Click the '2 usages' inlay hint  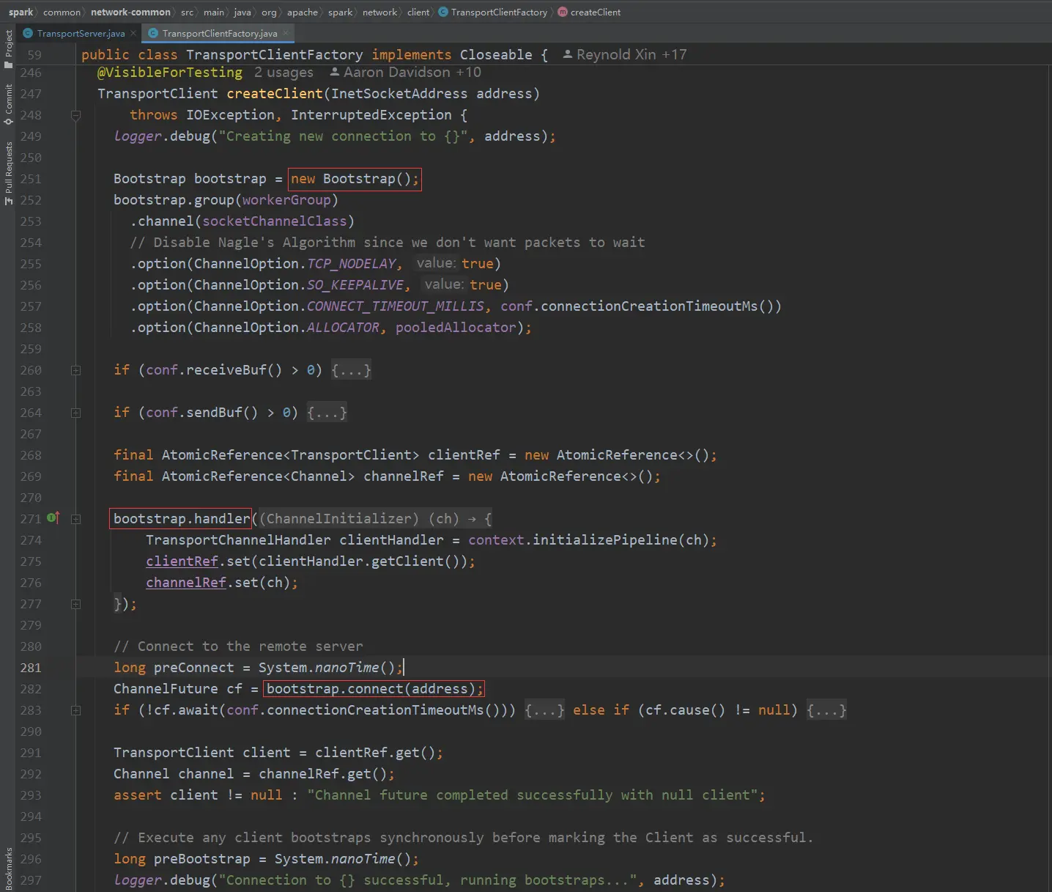click(284, 72)
